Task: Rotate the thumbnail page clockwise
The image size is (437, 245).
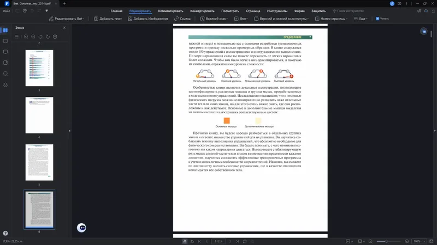Action: coord(48,36)
